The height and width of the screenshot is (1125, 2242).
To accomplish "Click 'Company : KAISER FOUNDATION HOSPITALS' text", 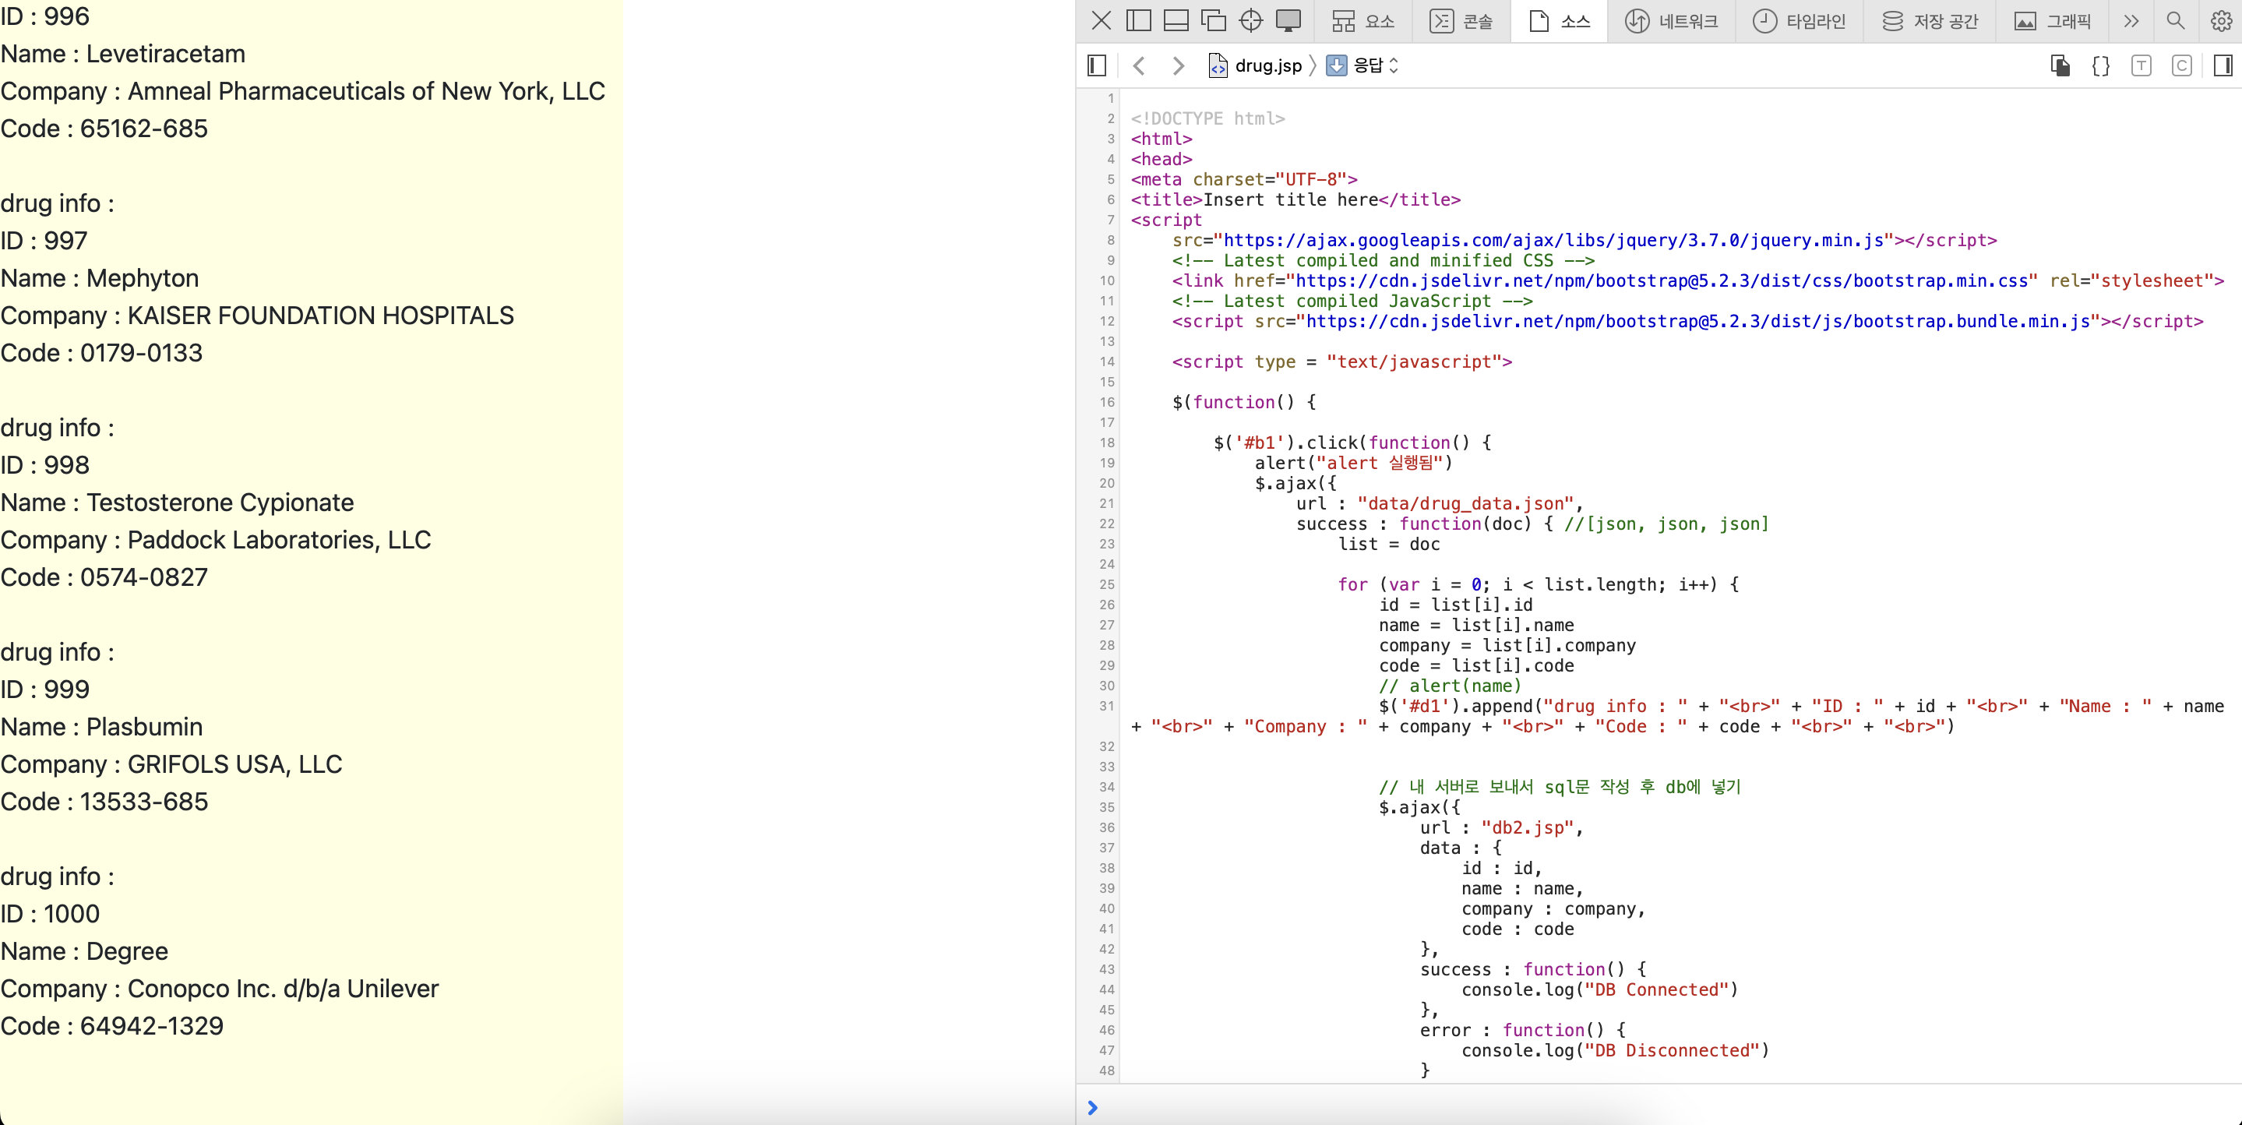I will 257,316.
